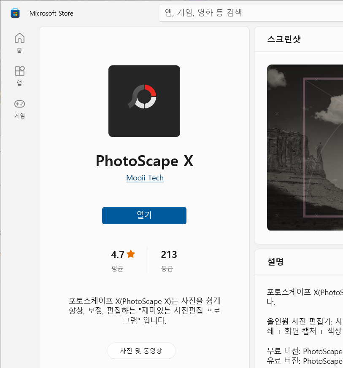Click the 213 등급 ratings count
343x368 pixels.
(x=169, y=260)
